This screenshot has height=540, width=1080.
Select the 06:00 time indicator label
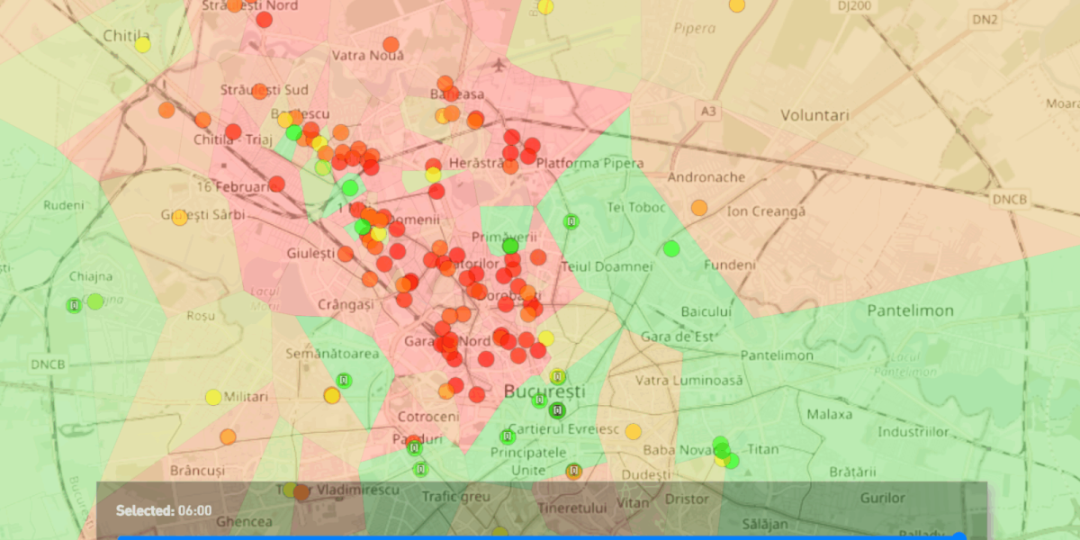pos(164,508)
